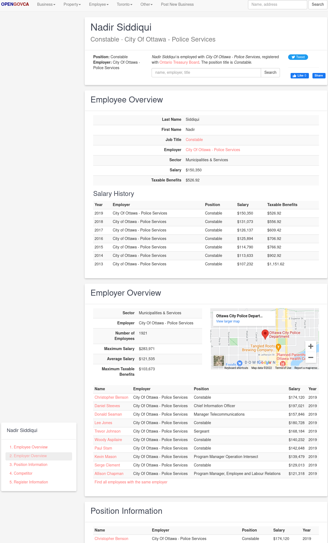Tweet this page

(298, 57)
